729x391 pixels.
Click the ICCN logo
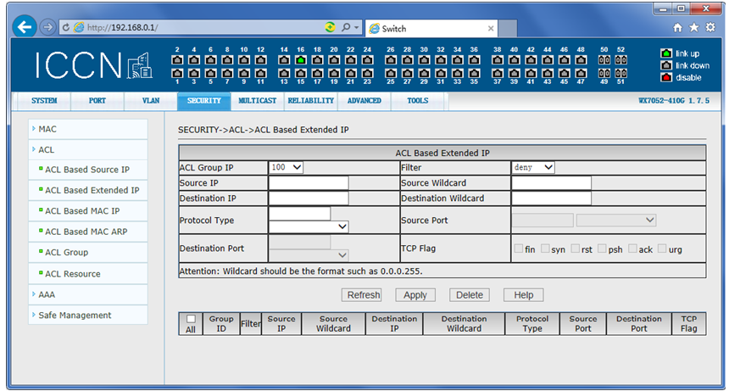93,65
